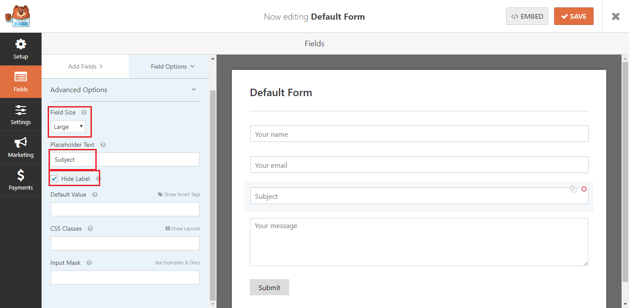Screen dimensions: 629x308
Task: Click the Save button
Action: coord(573,16)
